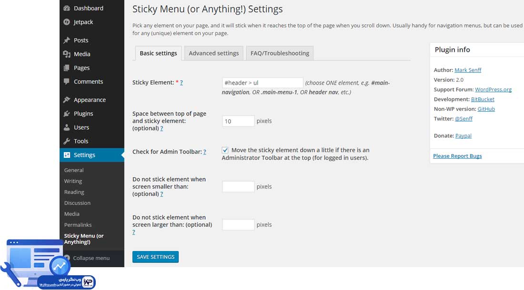Go to Writing settings submenu
Screen dimensions: 524x290
point(73,181)
